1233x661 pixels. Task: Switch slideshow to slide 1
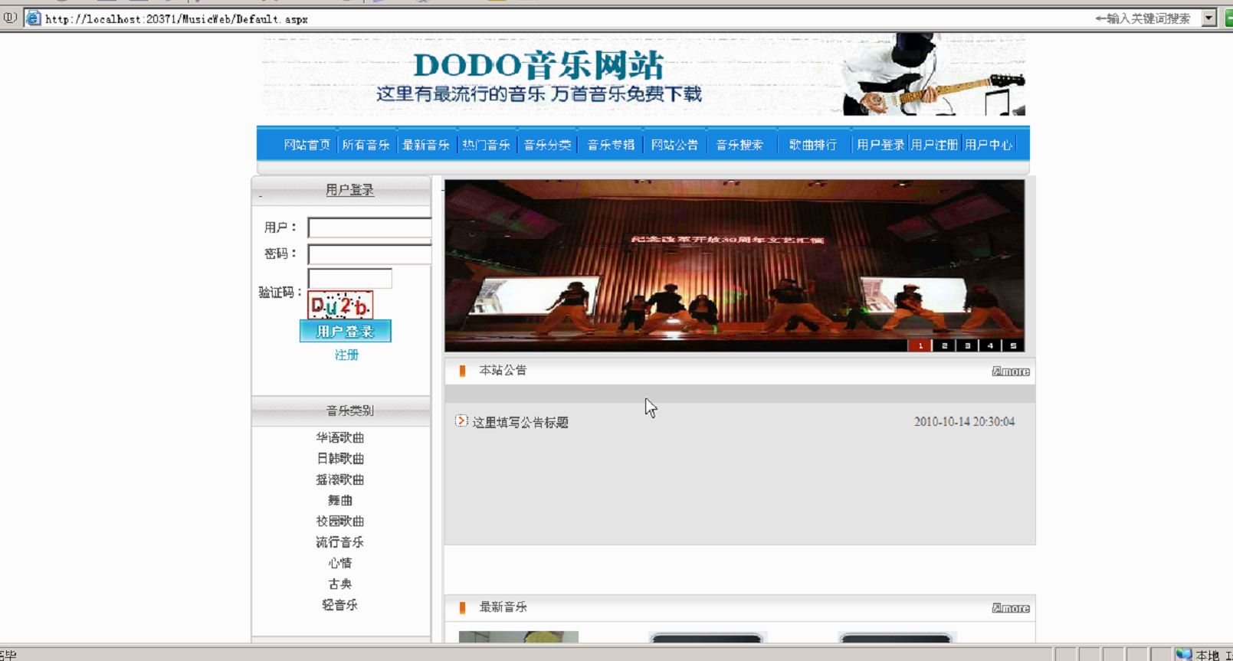[x=920, y=345]
